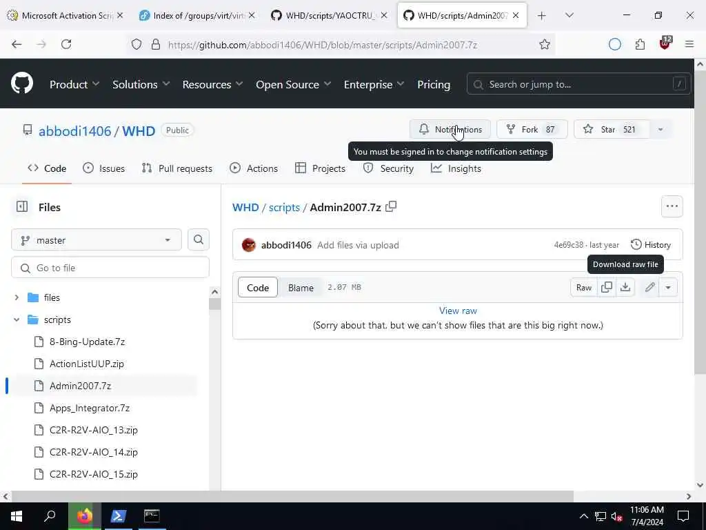706x530 pixels.
Task: Switch to Microsoft Activation Scripts browser tab
Action: pos(65,15)
